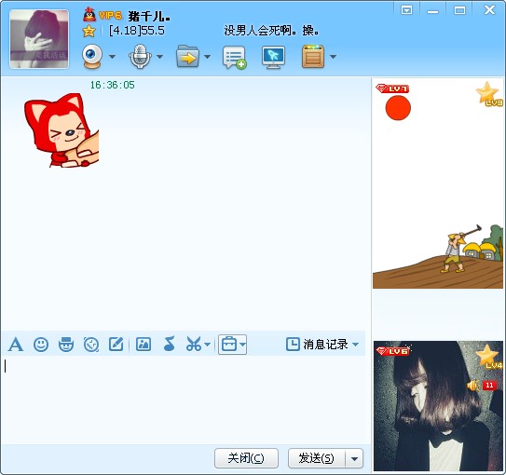Open font settings with A icon

tap(16, 345)
